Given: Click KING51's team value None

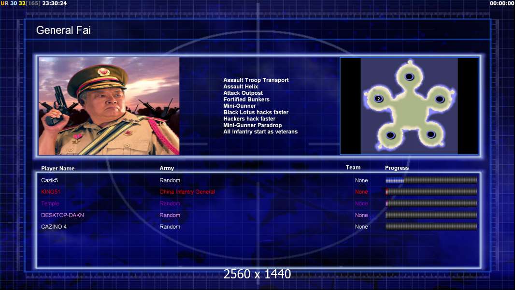Looking at the screenshot, I should pos(361,192).
